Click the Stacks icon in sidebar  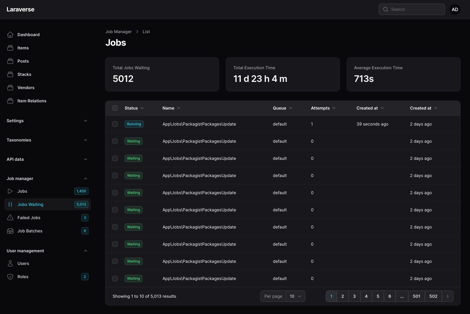tap(10, 74)
